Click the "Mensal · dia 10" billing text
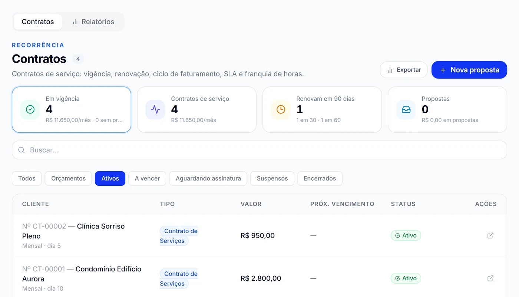The width and height of the screenshot is (519, 297). pos(43,288)
